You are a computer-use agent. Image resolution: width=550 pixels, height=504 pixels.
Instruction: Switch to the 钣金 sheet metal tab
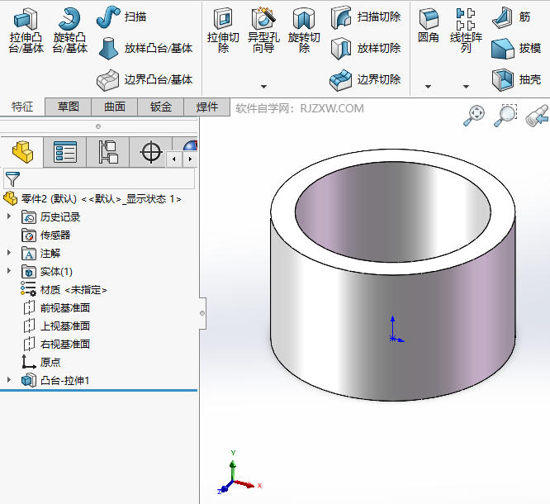[x=161, y=107]
